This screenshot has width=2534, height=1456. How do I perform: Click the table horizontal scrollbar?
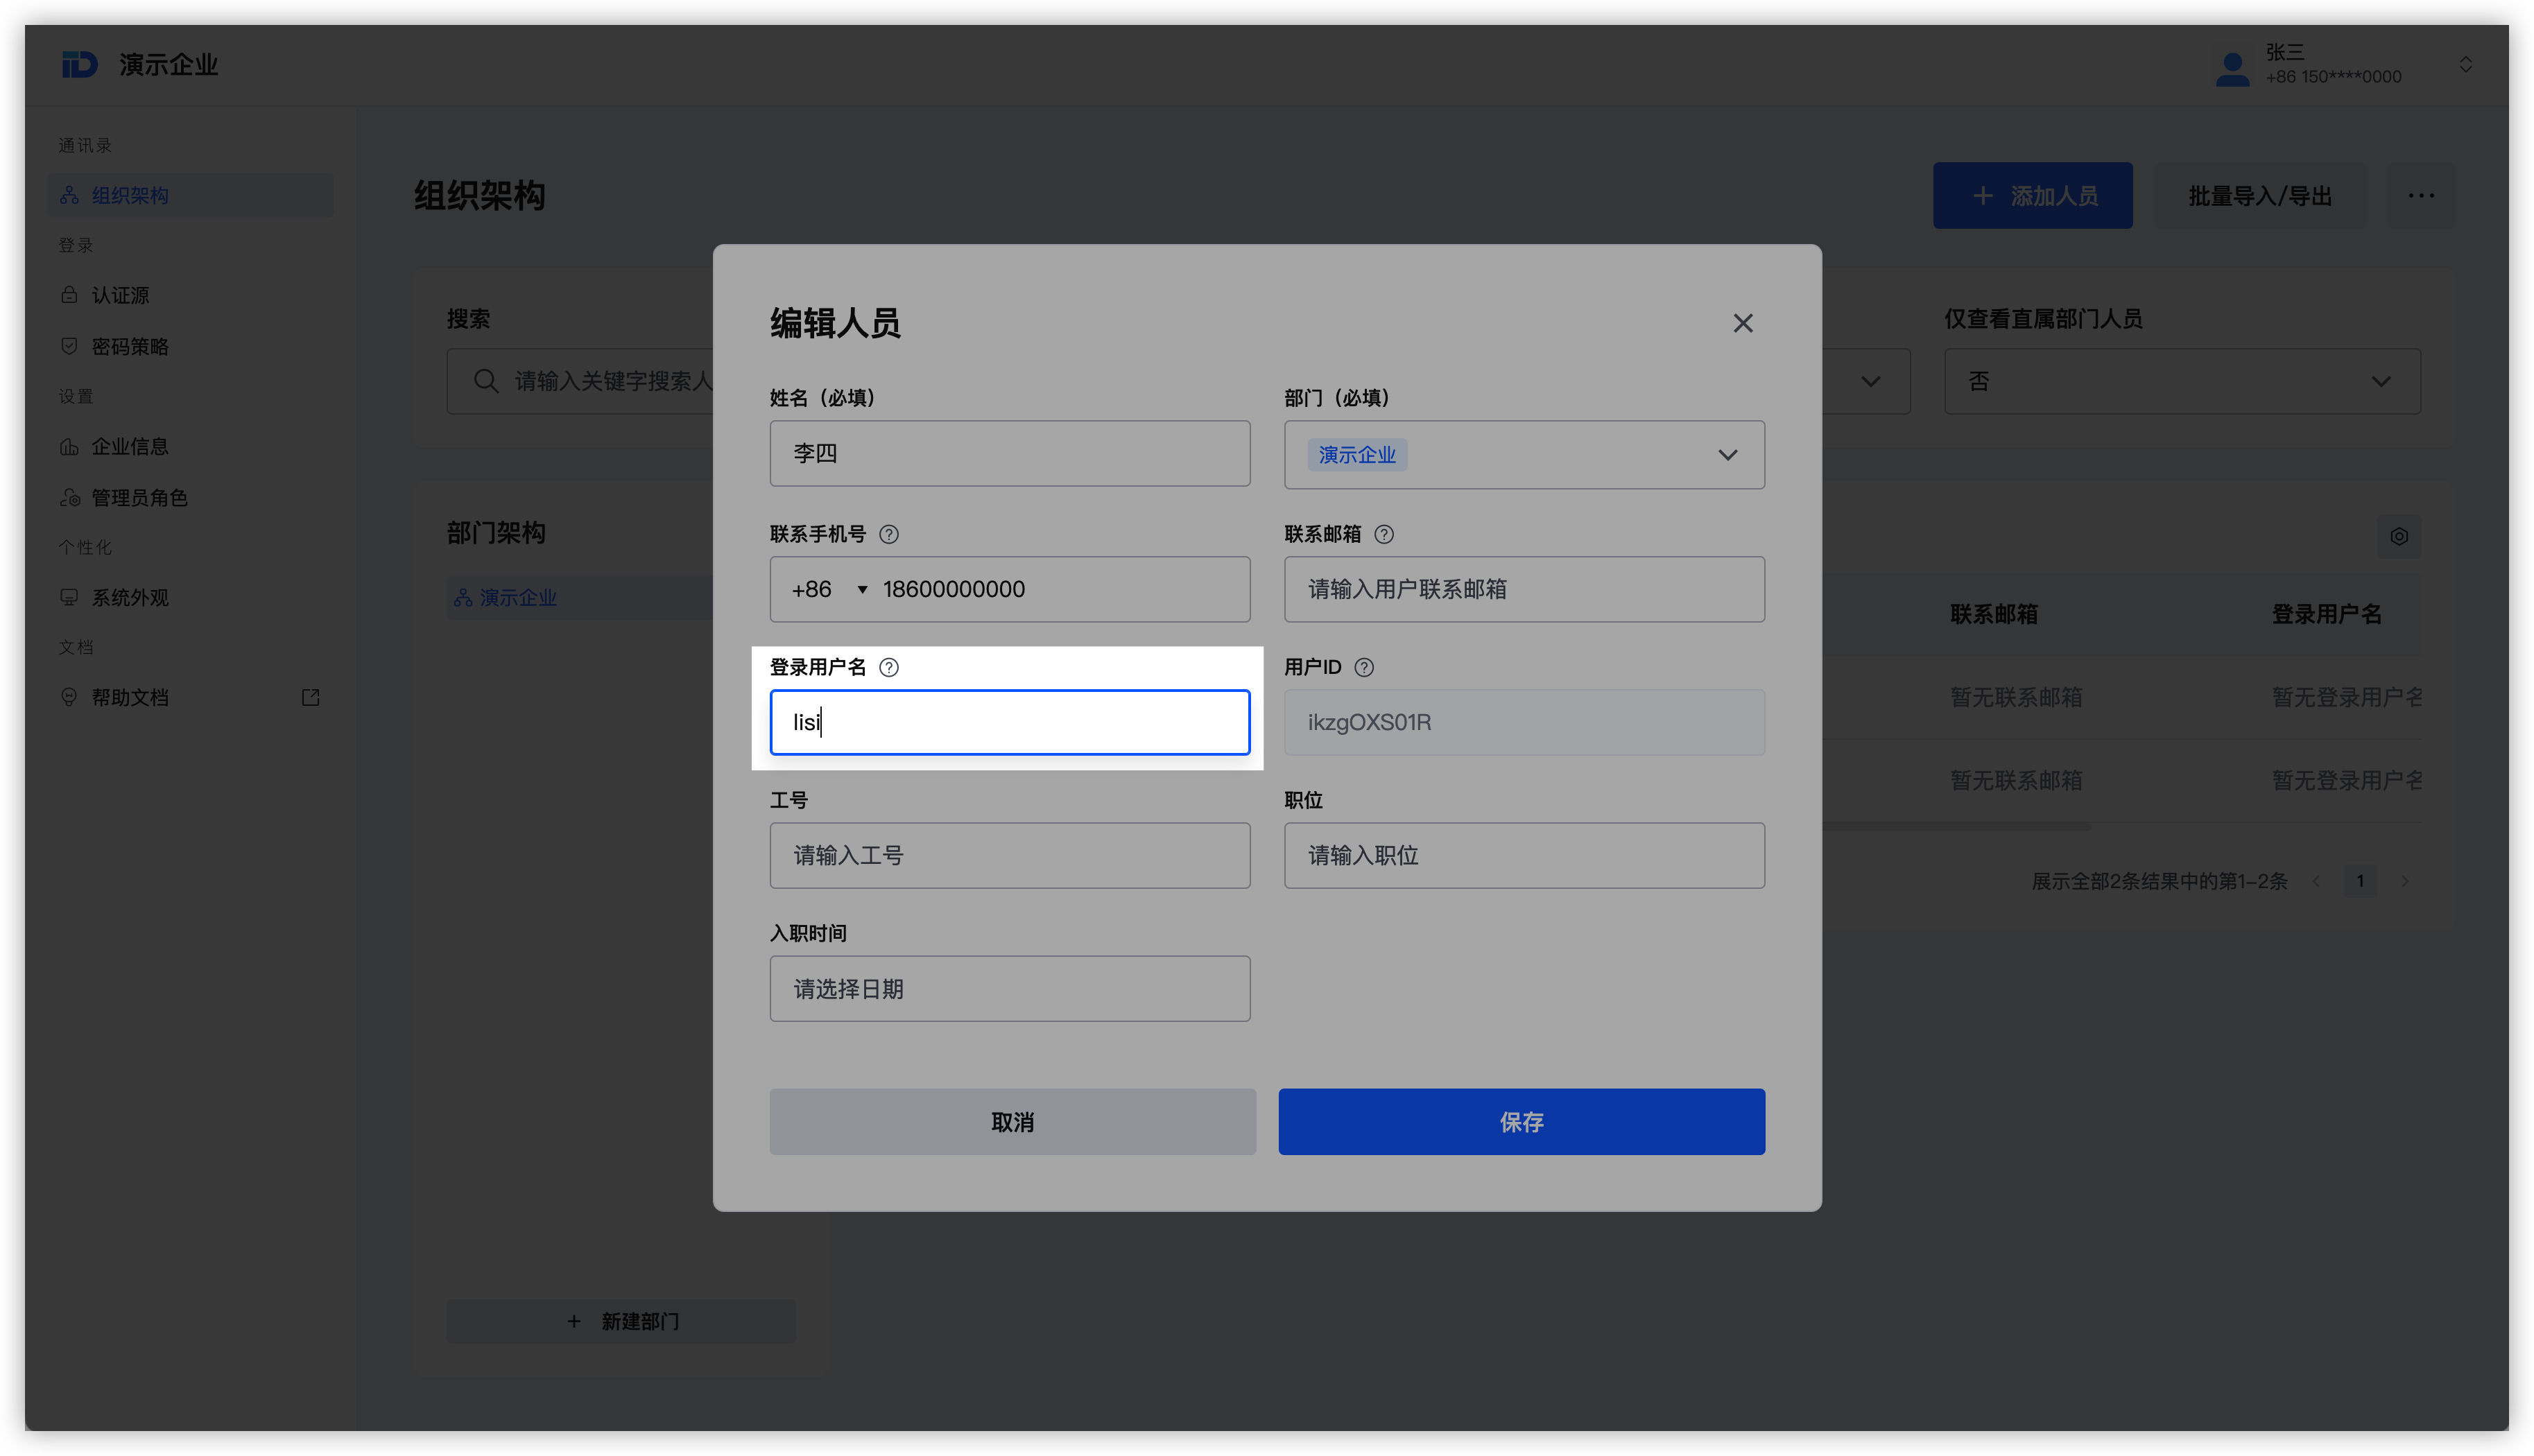(x=1955, y=827)
